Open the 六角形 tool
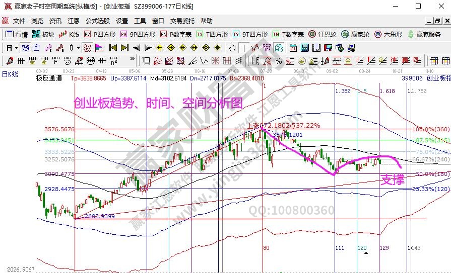451x273 pixels. point(388,34)
